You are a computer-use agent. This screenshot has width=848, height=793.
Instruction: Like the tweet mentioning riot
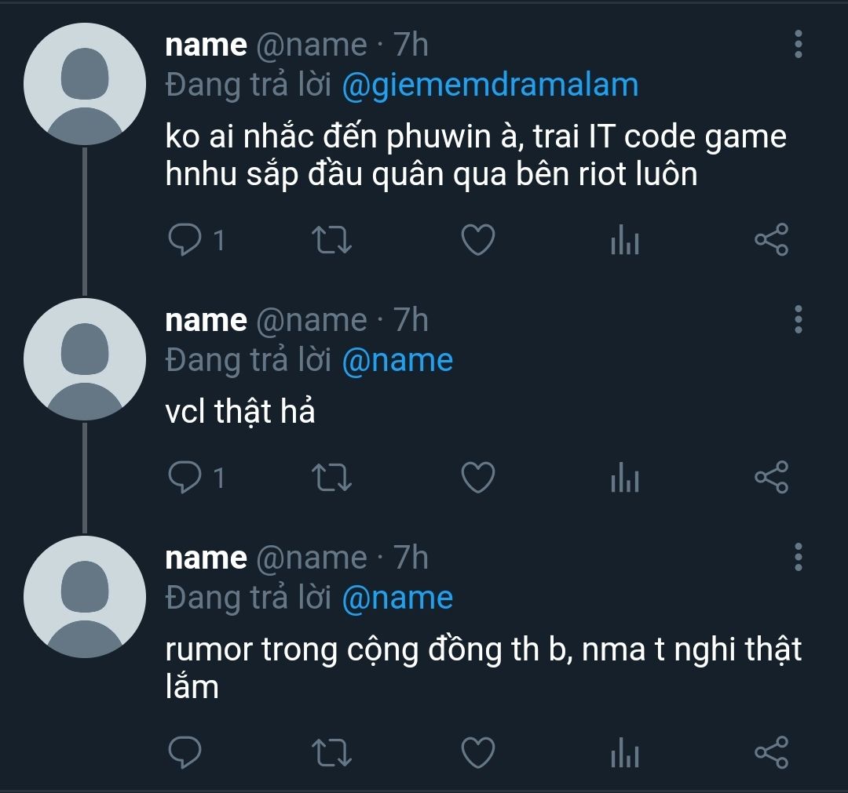tap(478, 239)
